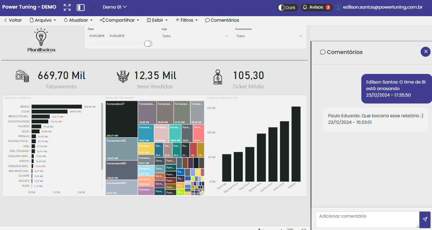Open the Funcionários filter dropdown
432x230 pixels.
coord(269,36)
